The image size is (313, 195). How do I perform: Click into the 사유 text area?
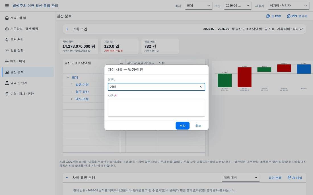point(156,107)
